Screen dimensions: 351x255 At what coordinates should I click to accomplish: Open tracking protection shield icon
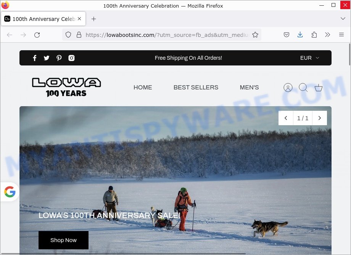pos(68,35)
